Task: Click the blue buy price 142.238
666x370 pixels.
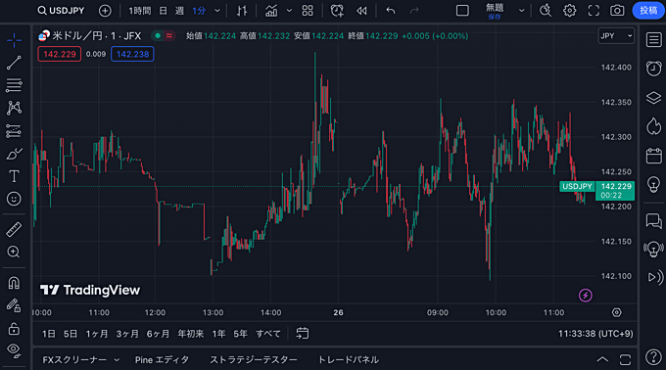Action: click(132, 54)
